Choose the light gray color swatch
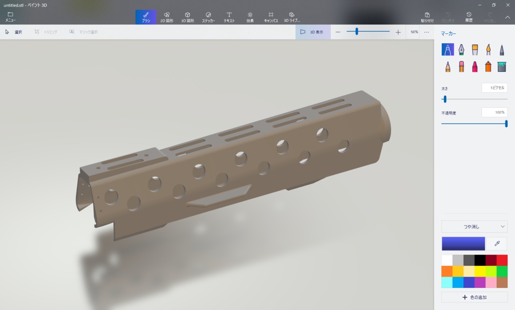This screenshot has height=310, width=515. 458,260
